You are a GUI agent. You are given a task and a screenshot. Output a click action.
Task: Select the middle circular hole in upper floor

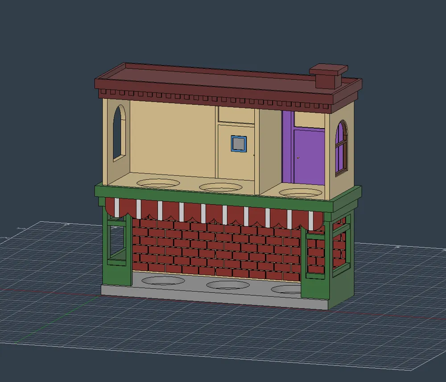(x=221, y=187)
